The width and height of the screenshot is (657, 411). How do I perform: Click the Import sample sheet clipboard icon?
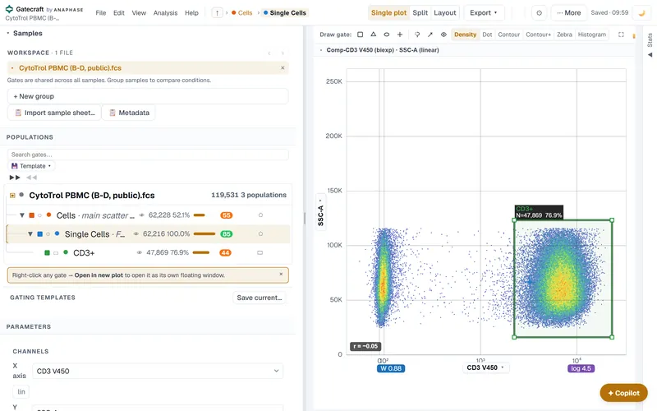click(18, 113)
